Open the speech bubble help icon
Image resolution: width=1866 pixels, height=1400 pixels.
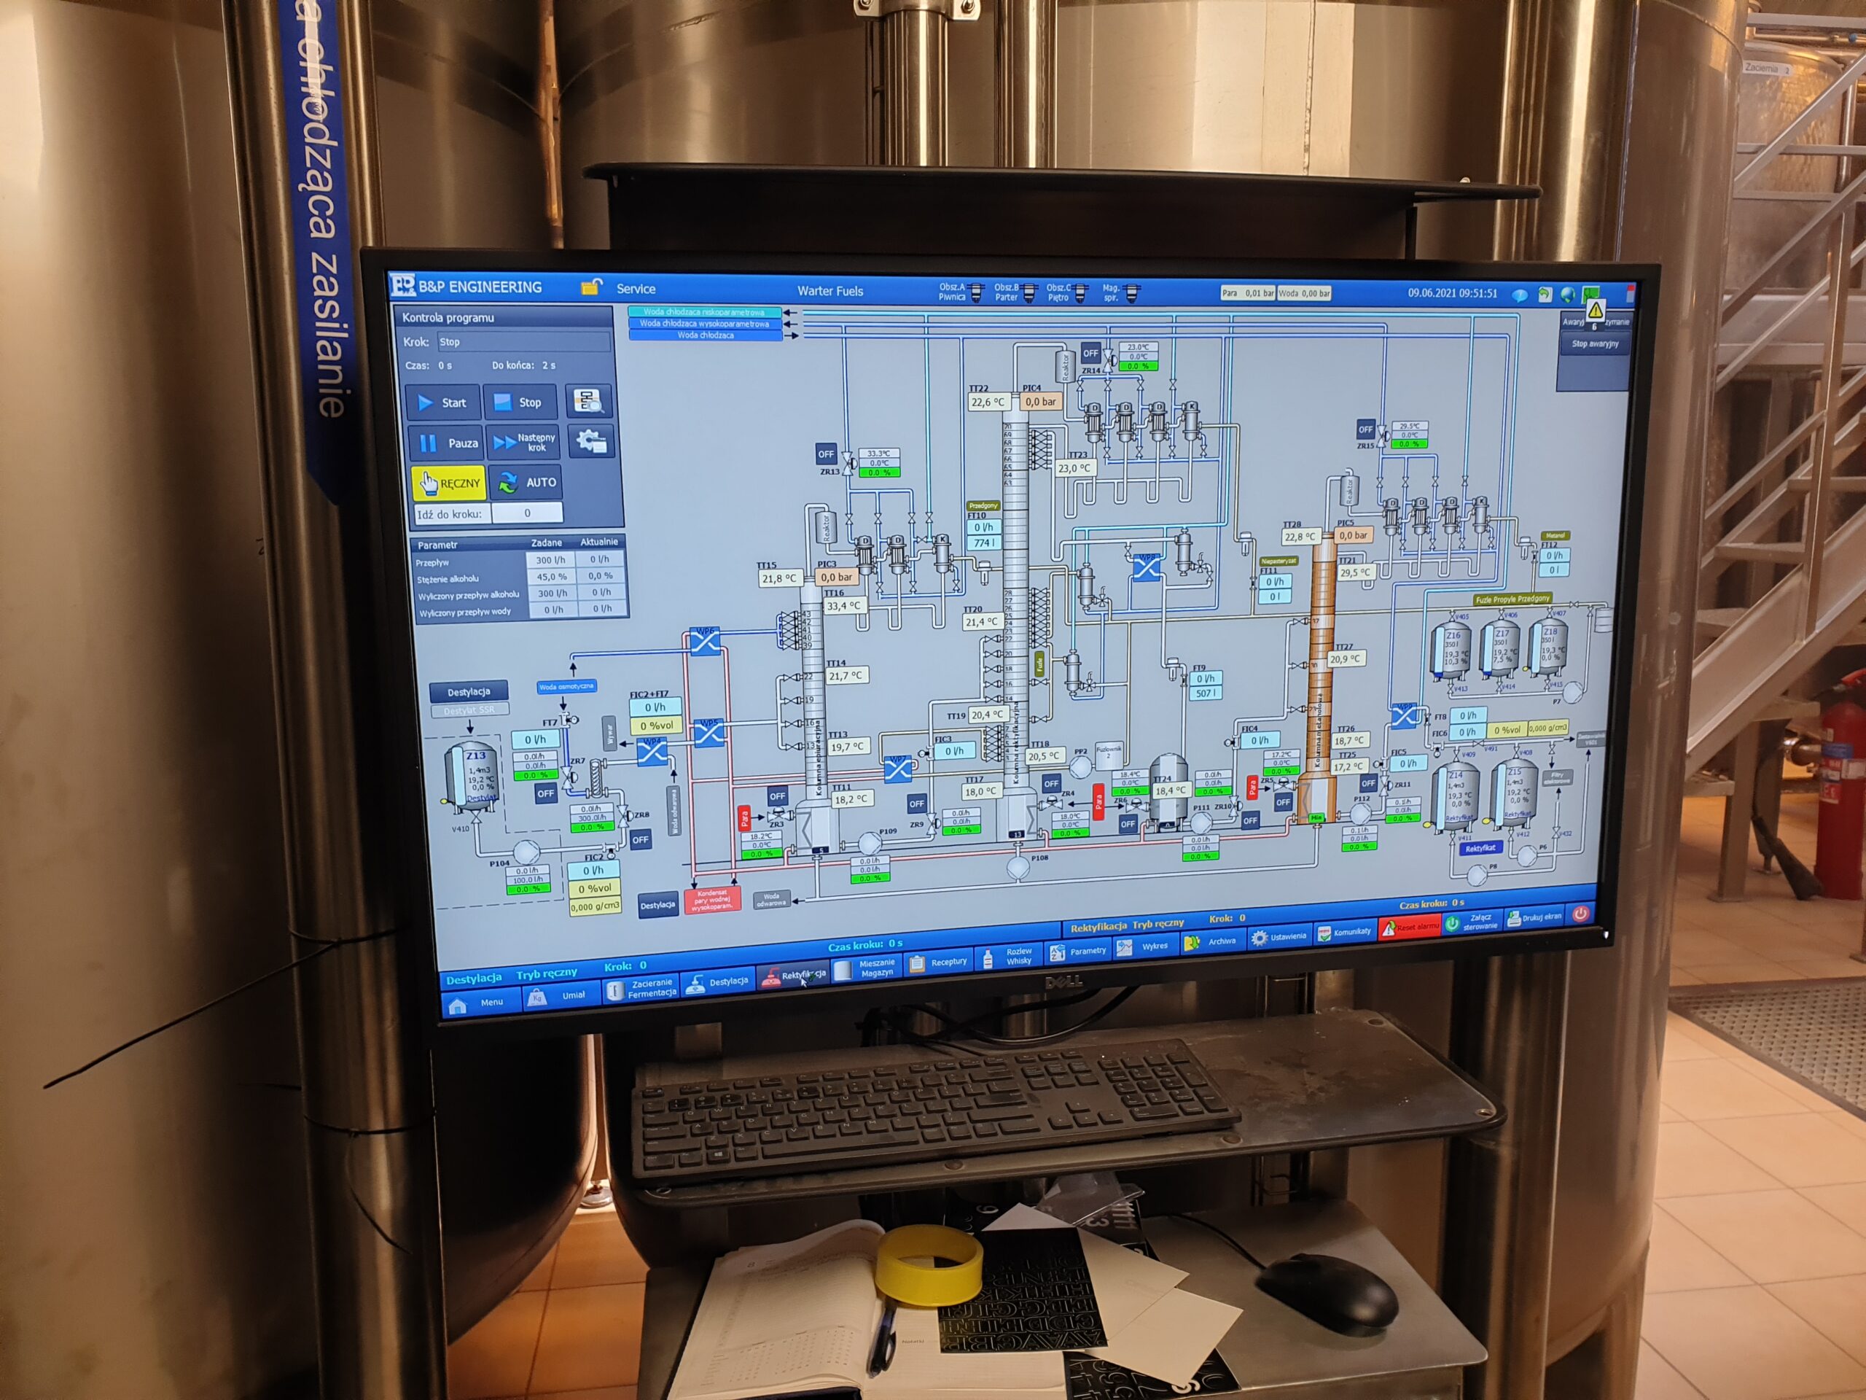(1519, 295)
